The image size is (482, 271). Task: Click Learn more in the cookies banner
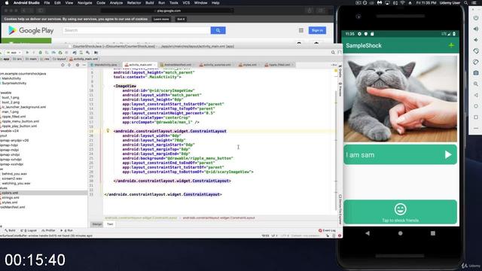pyautogui.click(x=161, y=19)
